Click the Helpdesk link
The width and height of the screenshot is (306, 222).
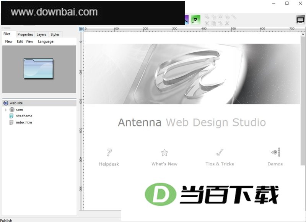click(x=109, y=164)
